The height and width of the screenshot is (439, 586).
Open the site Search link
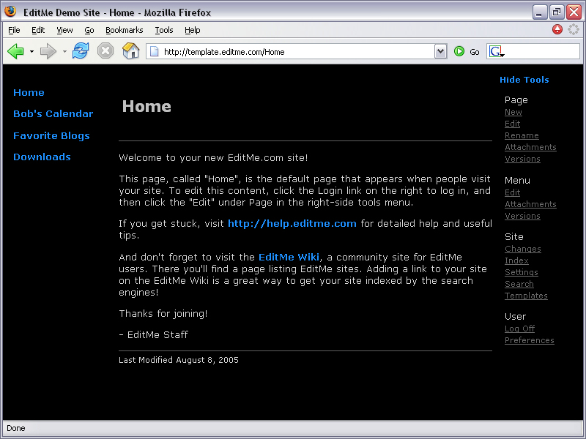[519, 284]
